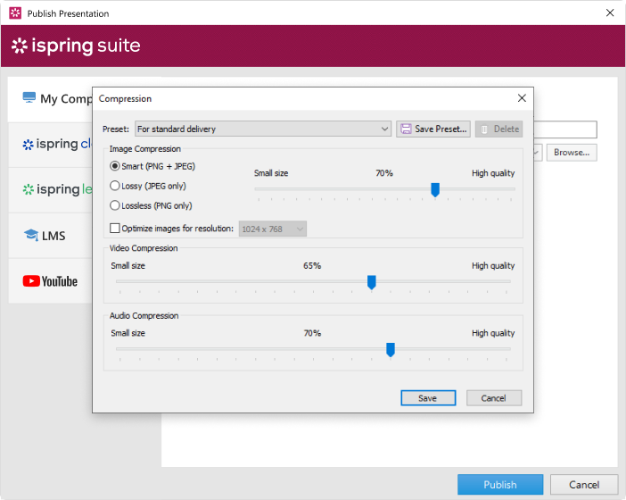Click the Audio Compression group label
Image resolution: width=626 pixels, height=500 pixels.
144,316
